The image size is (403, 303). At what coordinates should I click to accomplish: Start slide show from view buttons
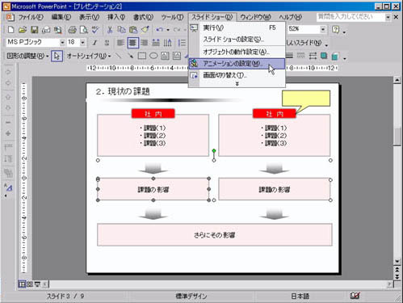[37, 284]
